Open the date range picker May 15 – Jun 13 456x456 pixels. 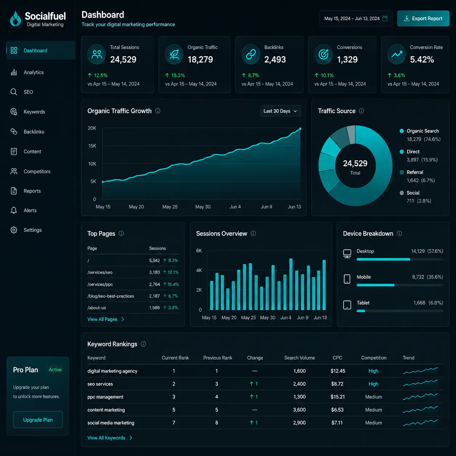click(356, 19)
